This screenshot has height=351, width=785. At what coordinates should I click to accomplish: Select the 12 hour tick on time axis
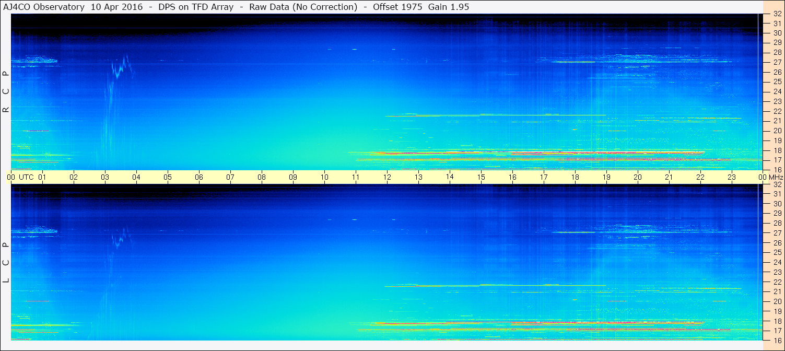pyautogui.click(x=387, y=177)
